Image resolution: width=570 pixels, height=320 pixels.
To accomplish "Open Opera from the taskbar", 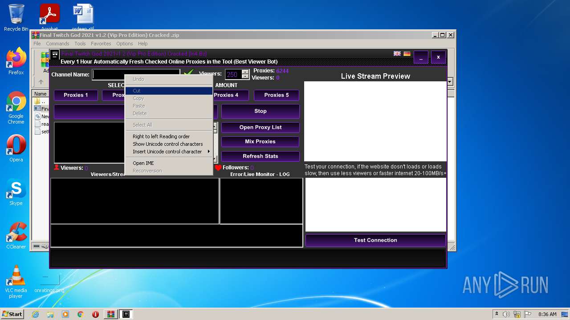I will click(x=95, y=314).
